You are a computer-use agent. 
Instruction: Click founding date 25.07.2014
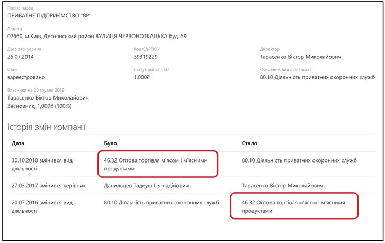[21, 56]
